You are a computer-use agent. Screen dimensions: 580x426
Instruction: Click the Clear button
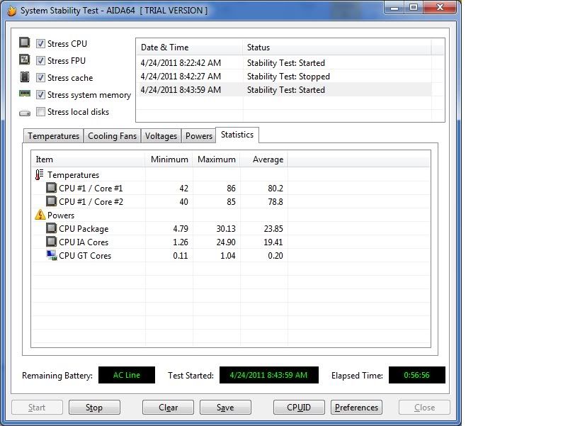tap(169, 408)
